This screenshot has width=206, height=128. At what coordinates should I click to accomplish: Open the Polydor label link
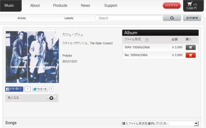(x=67, y=56)
